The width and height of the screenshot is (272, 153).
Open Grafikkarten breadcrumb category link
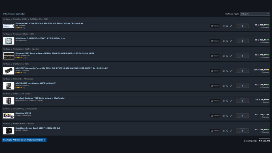click(x=18, y=64)
